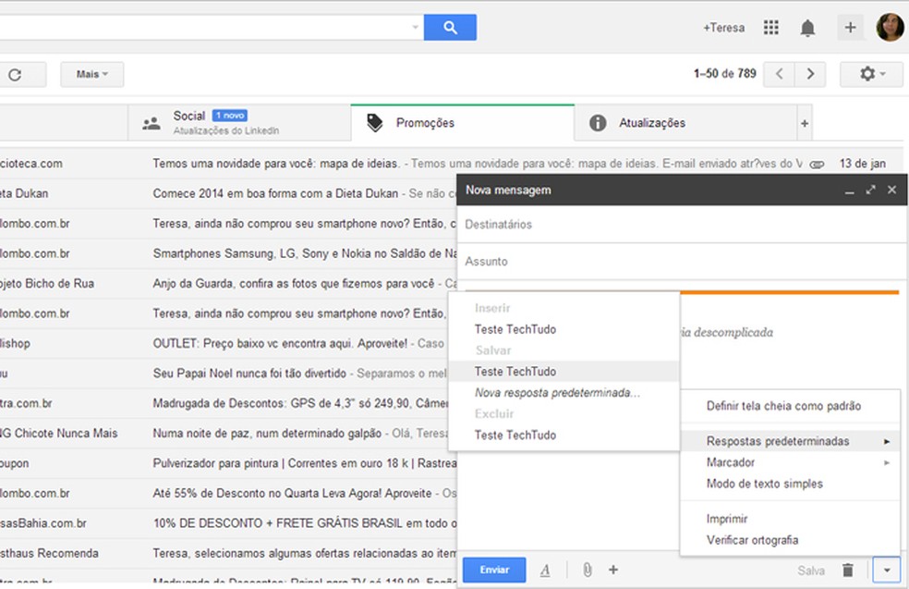
Task: Select Nova resposta predeterminada option
Action: [x=557, y=393]
